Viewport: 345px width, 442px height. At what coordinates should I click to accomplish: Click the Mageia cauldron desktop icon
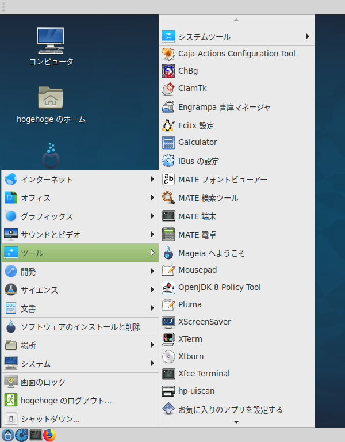(x=51, y=156)
